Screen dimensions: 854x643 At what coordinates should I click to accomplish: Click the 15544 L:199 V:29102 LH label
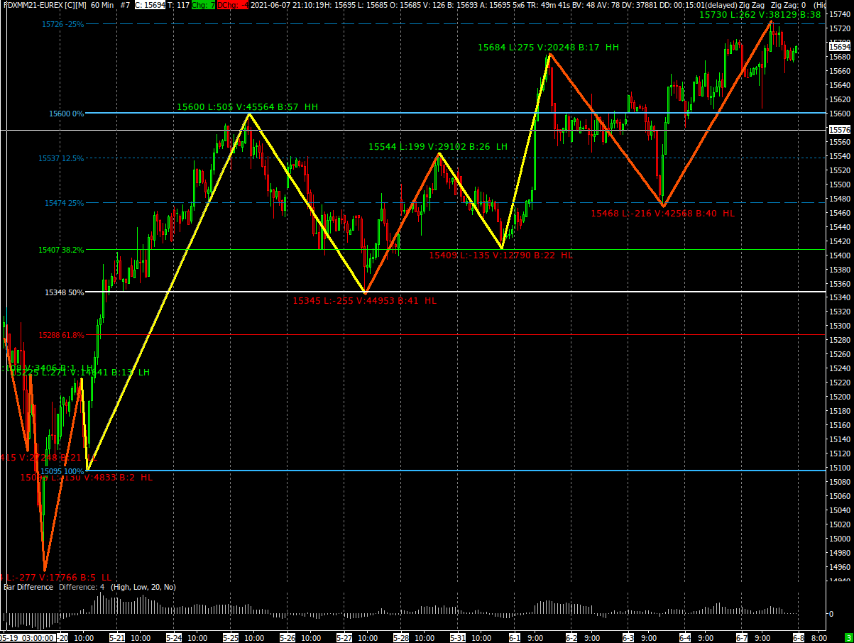click(x=437, y=147)
